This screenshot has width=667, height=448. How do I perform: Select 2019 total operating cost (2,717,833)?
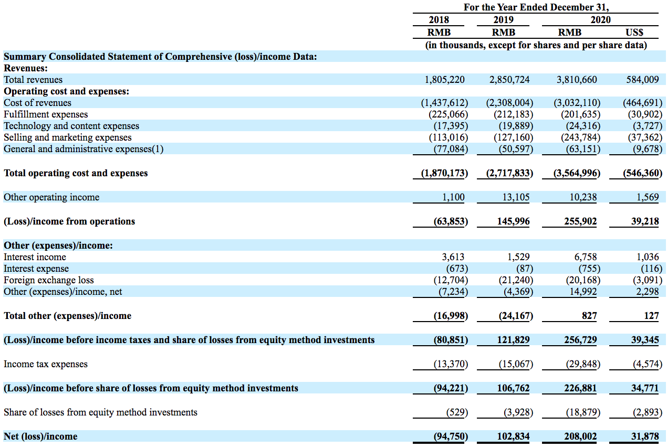pos(509,173)
